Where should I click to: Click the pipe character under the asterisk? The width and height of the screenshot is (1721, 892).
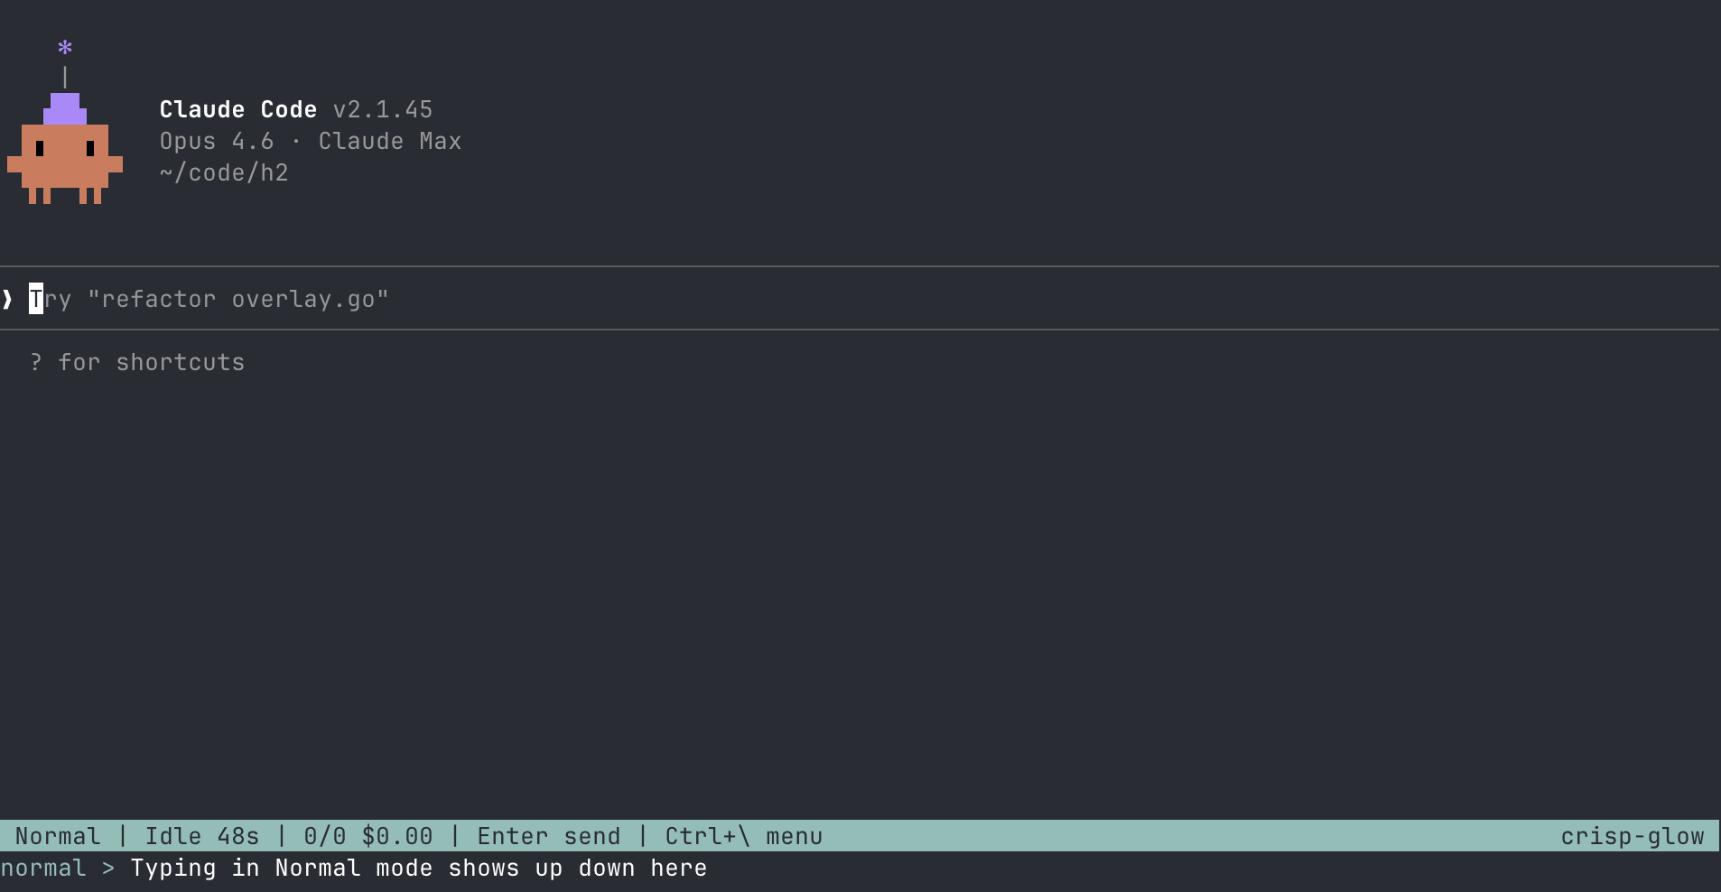[64, 76]
